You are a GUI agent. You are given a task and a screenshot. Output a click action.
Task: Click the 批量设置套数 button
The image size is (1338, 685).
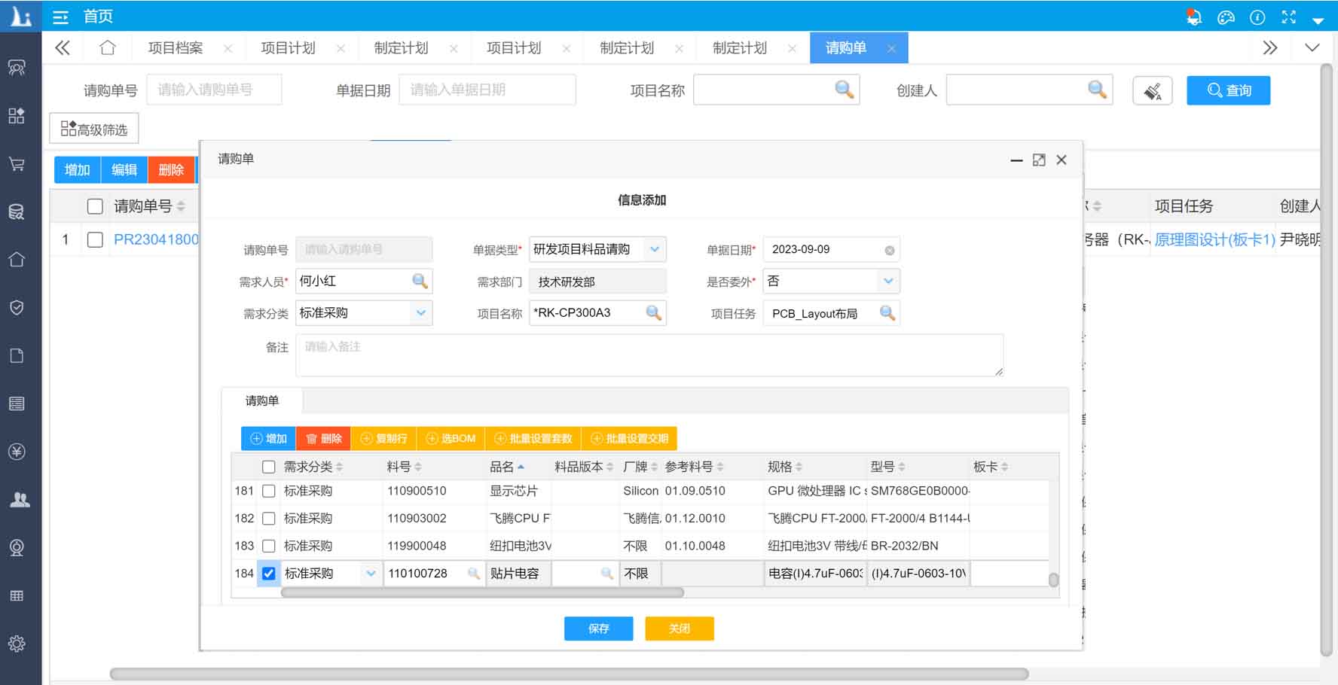click(x=533, y=438)
